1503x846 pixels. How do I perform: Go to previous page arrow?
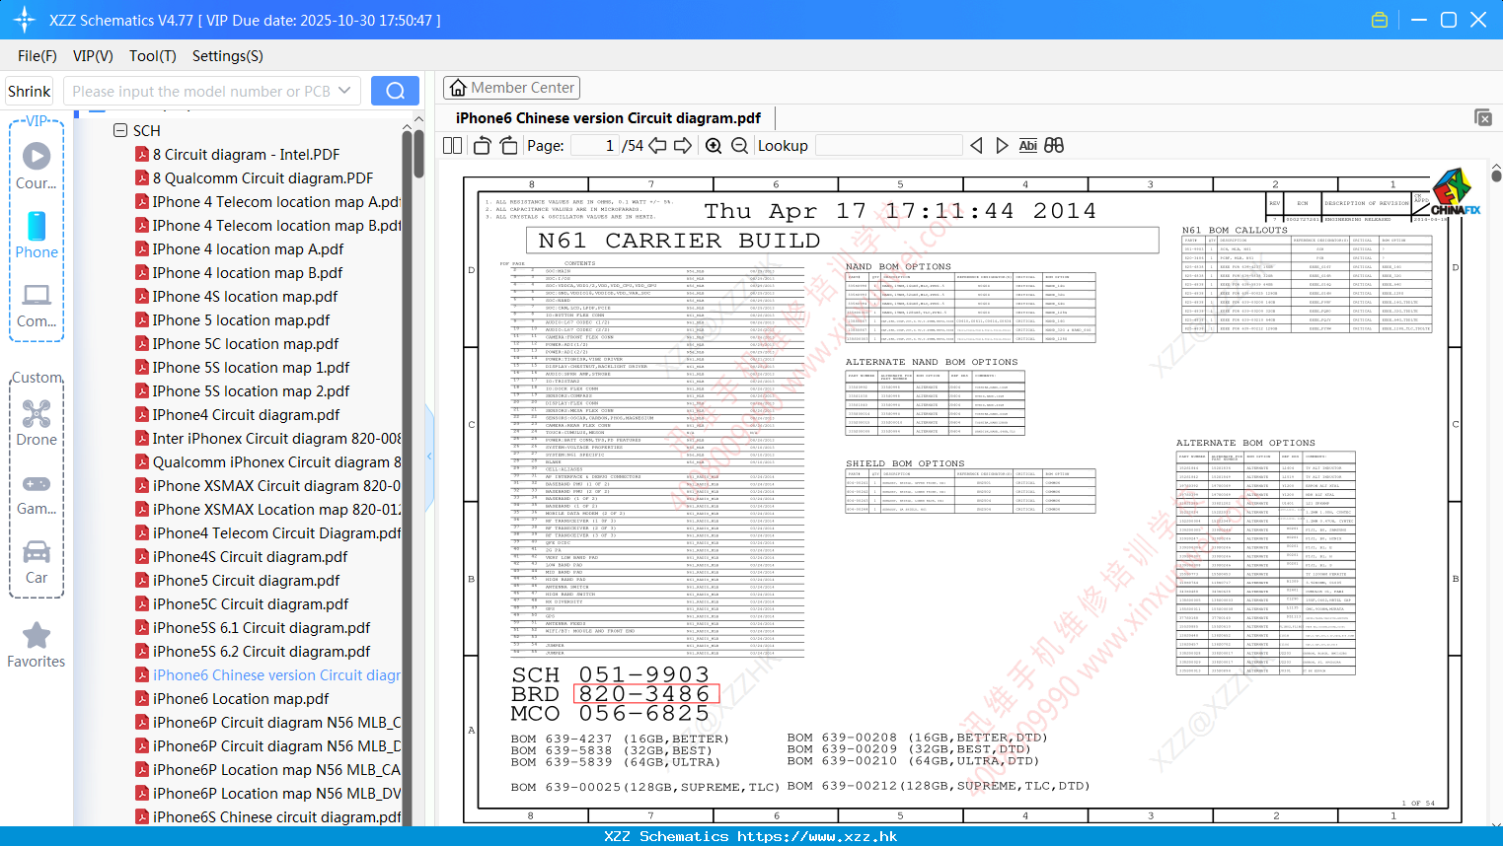657,145
